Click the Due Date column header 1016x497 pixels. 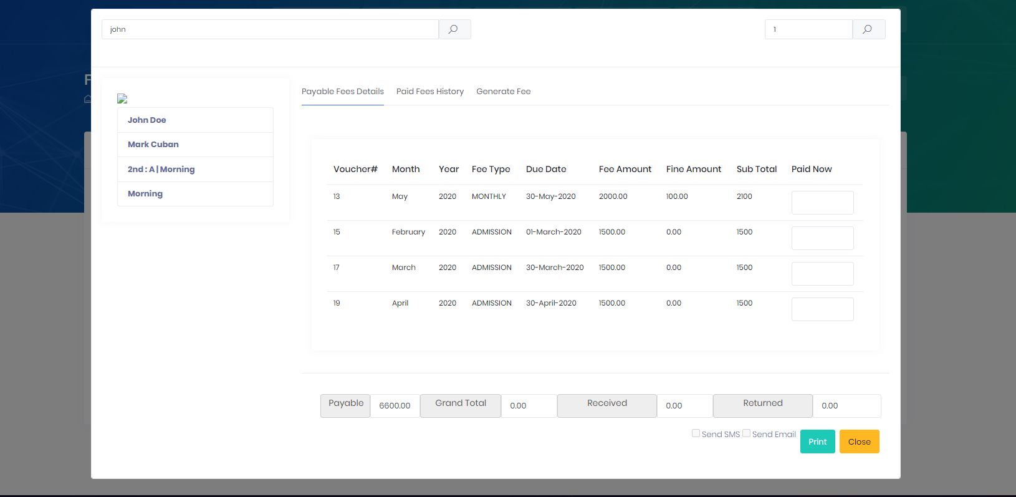(x=546, y=169)
